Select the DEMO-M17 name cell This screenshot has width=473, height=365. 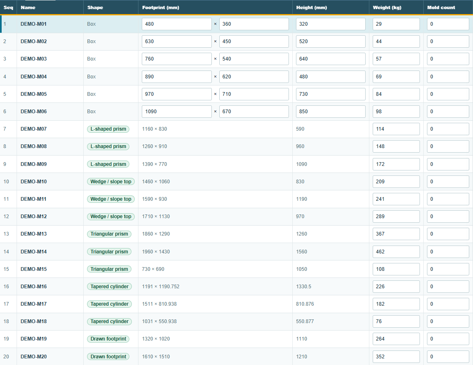click(x=50, y=304)
